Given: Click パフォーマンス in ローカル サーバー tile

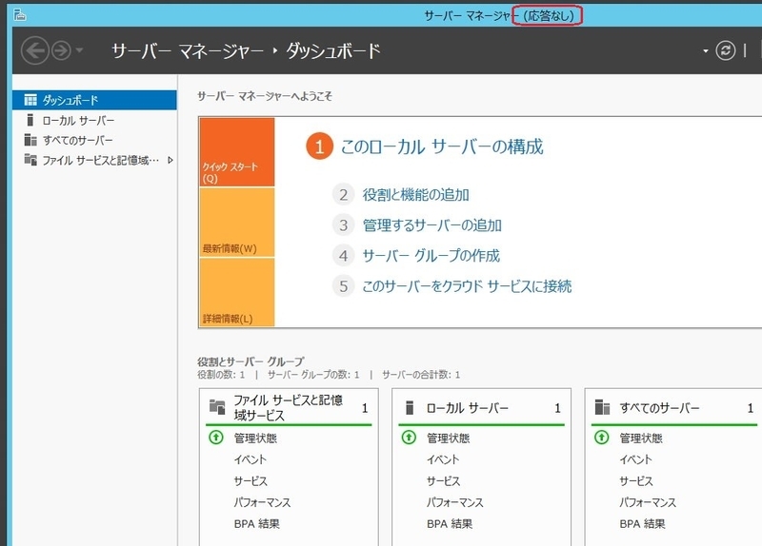Looking at the screenshot, I should [455, 502].
